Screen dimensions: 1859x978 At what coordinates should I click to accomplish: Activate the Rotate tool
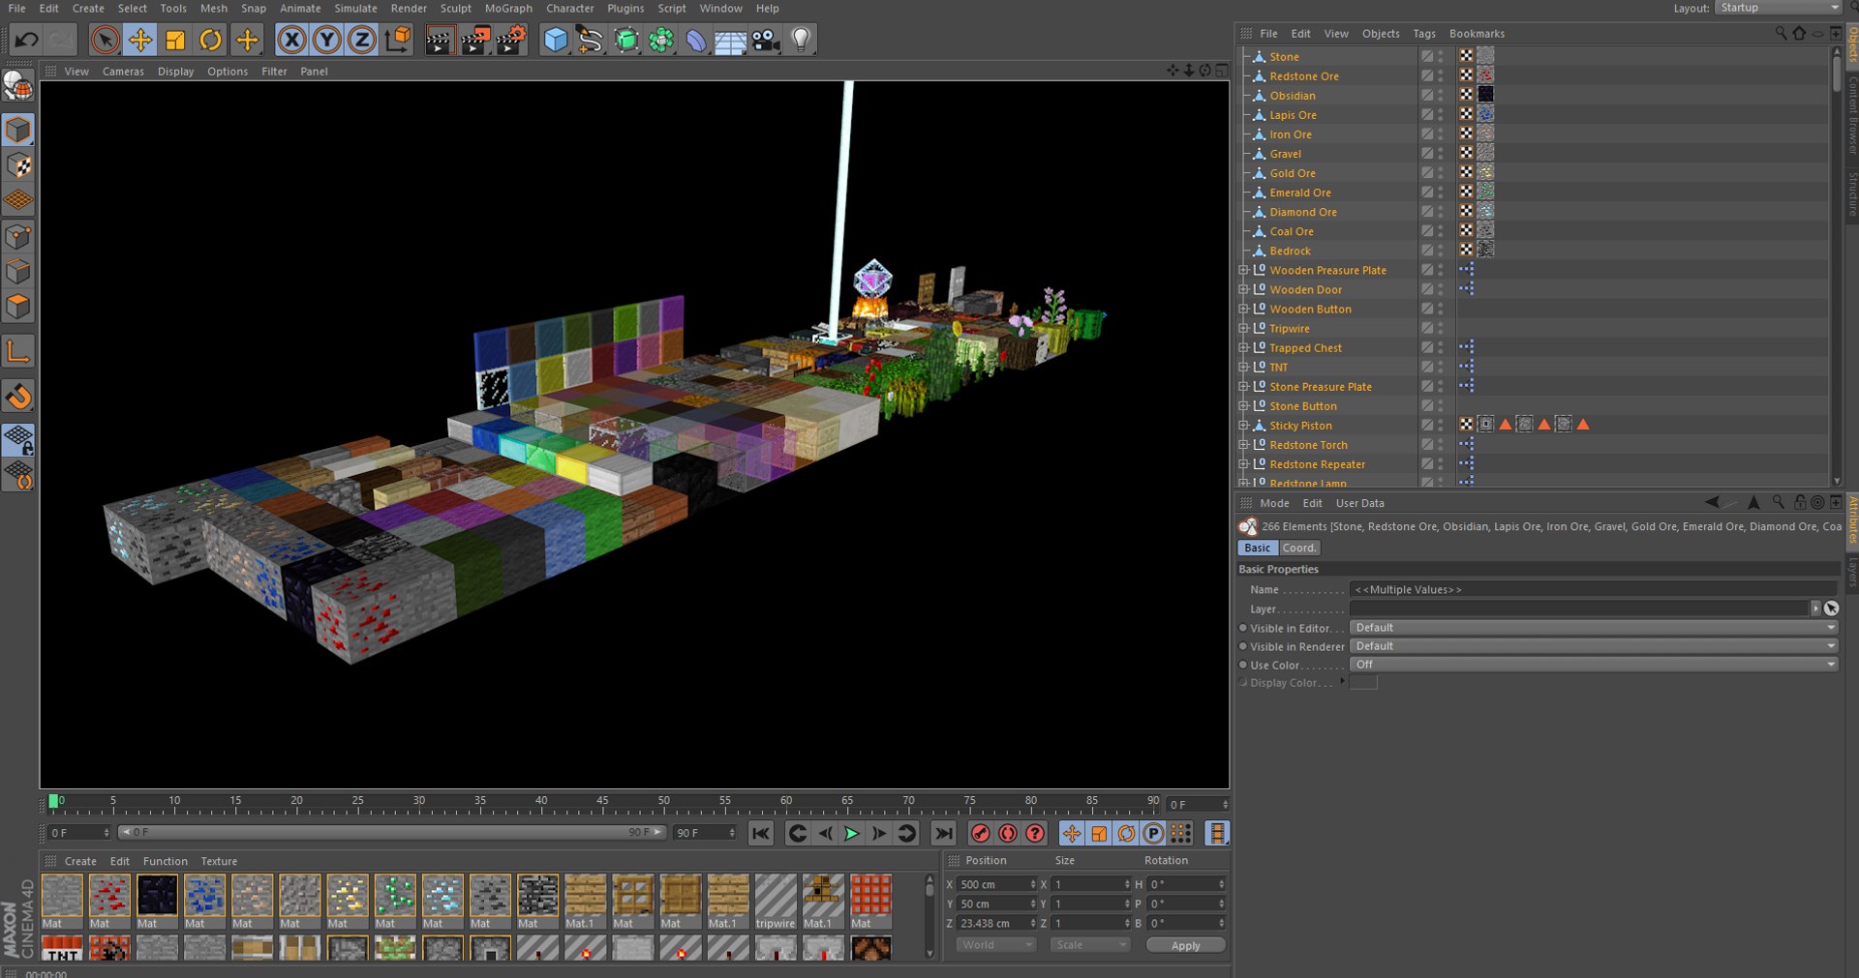point(210,40)
